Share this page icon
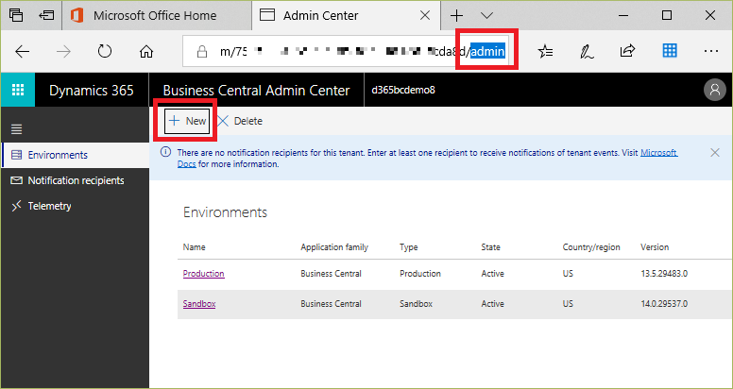Viewport: 733px width, 389px height. click(627, 50)
